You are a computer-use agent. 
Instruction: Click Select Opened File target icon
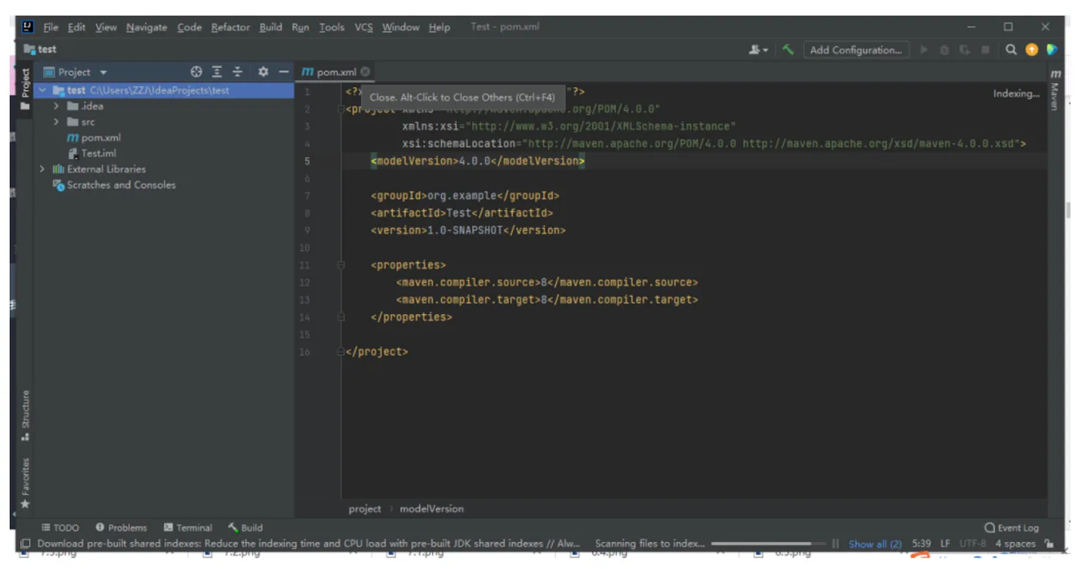(x=196, y=72)
